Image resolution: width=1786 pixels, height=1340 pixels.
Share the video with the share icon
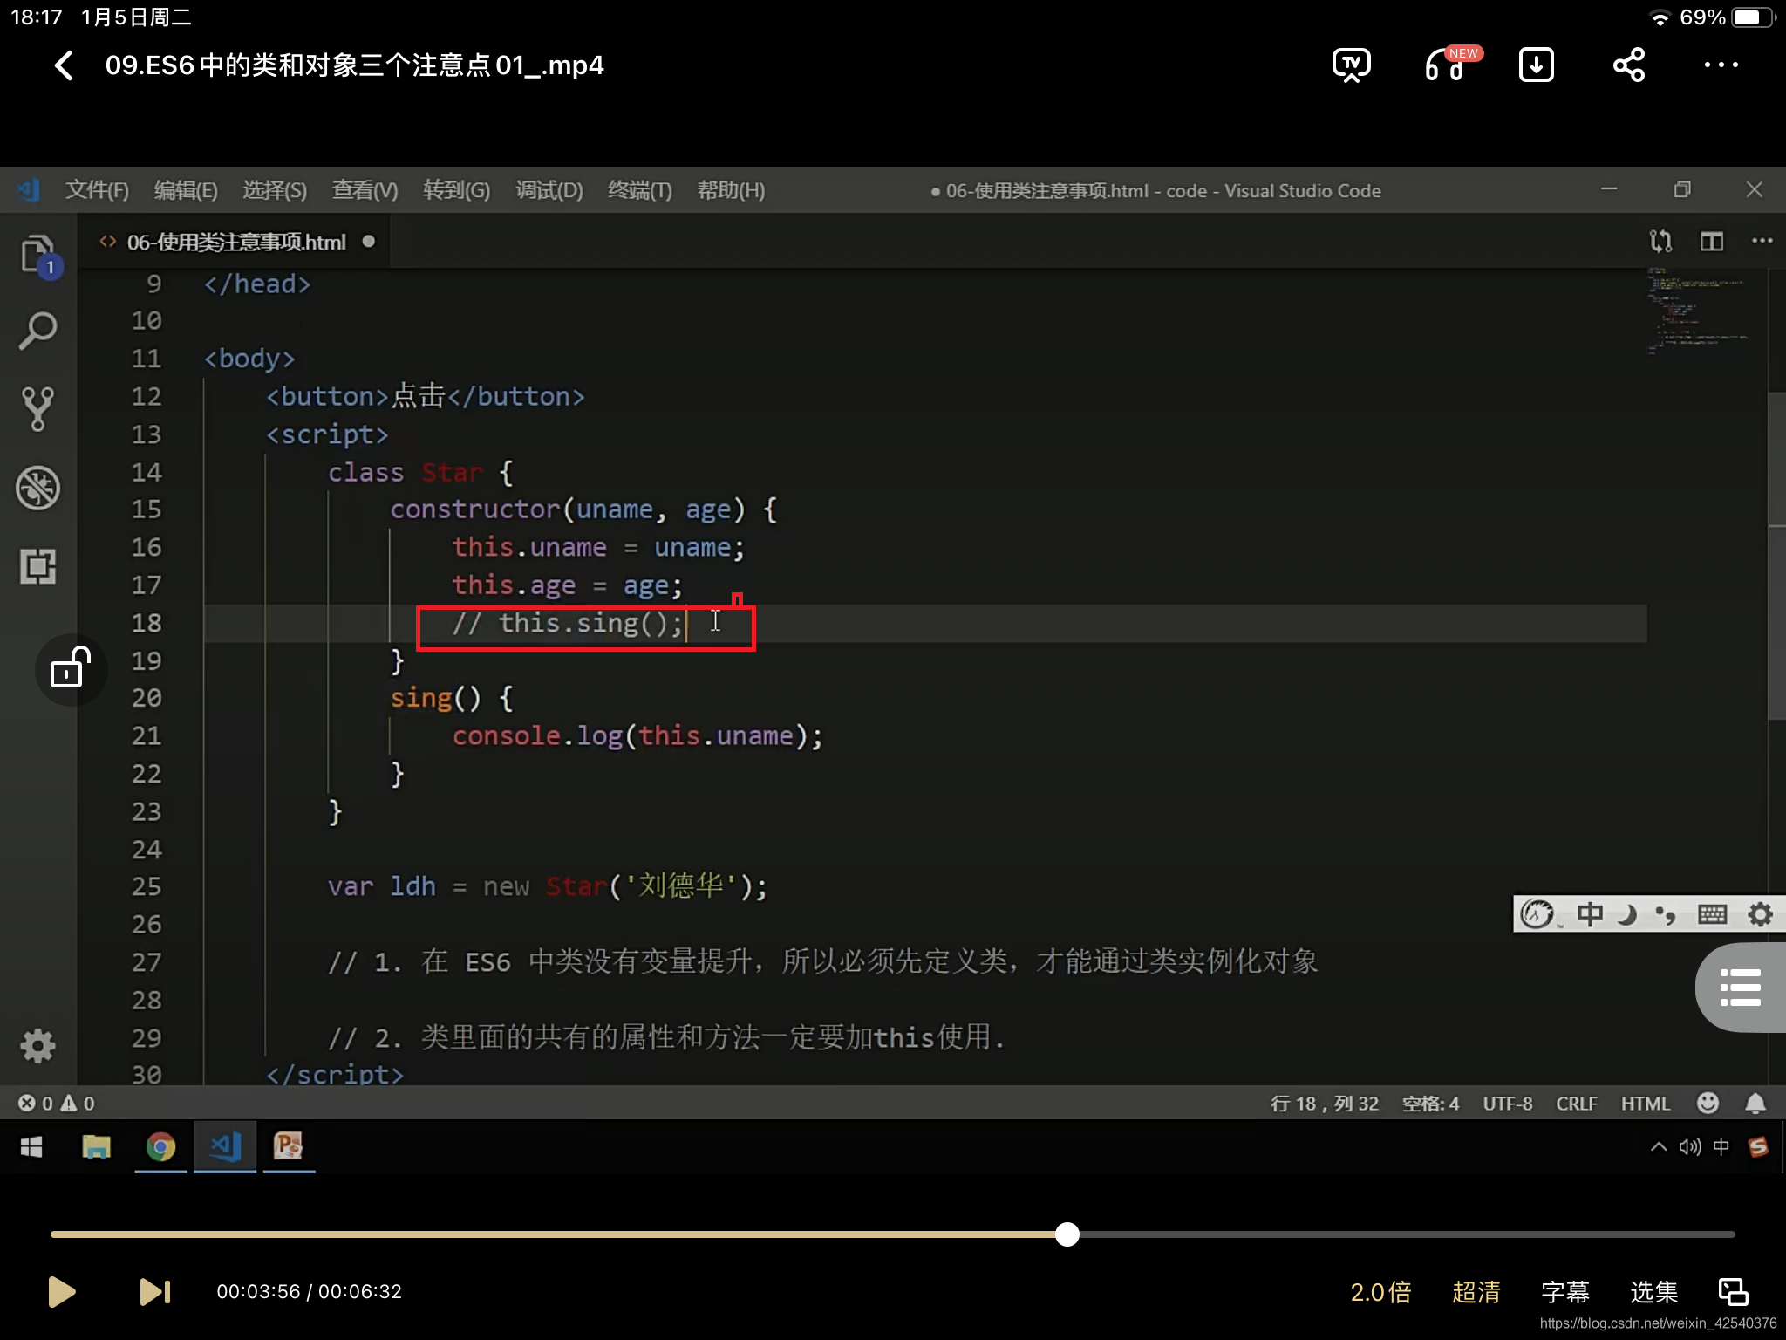click(1629, 65)
